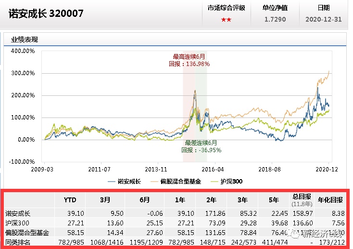Click the -100.00% y-axis label

tap(22, 161)
